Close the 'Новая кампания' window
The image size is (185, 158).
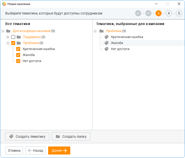179,4
